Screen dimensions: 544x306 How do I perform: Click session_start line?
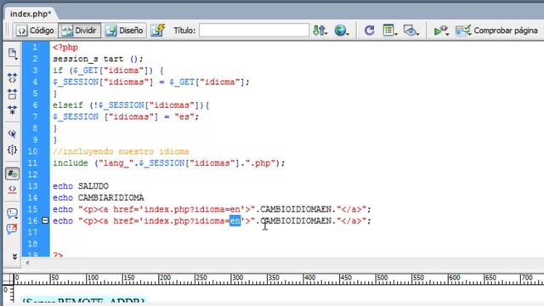[98, 59]
